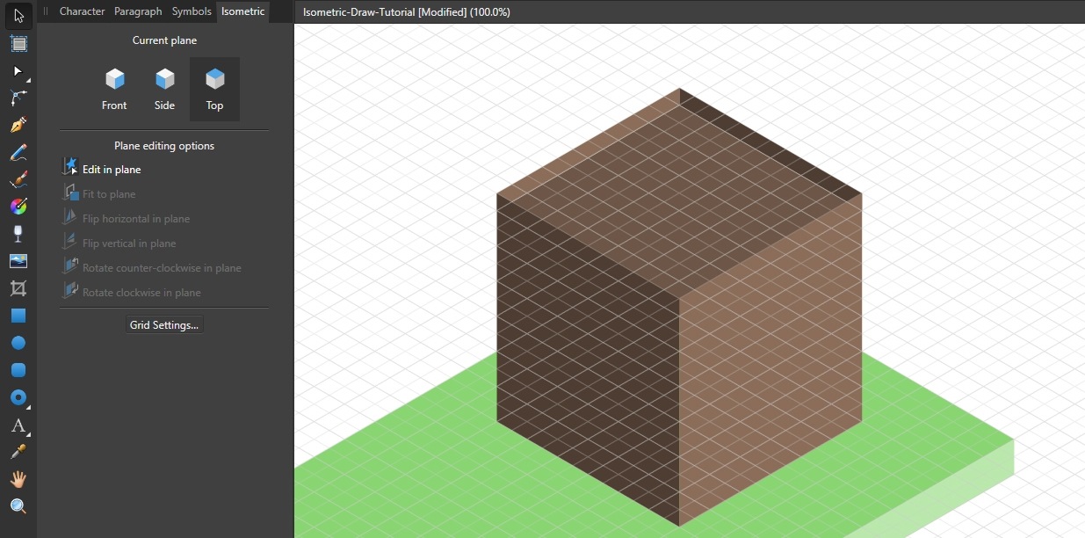Choose the Vector Brush tool

(17, 180)
